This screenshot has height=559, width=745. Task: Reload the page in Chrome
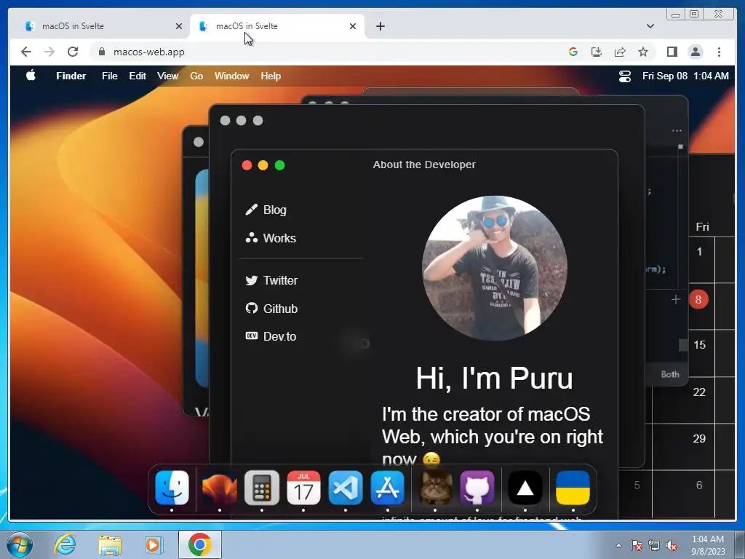click(x=73, y=52)
